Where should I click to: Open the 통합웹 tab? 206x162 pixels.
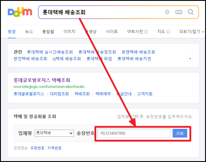[48, 31]
